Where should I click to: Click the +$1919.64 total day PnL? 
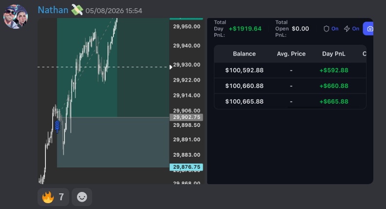(245, 29)
